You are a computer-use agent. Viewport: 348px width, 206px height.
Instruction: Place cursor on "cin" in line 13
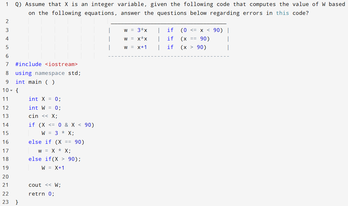[x=33, y=116]
